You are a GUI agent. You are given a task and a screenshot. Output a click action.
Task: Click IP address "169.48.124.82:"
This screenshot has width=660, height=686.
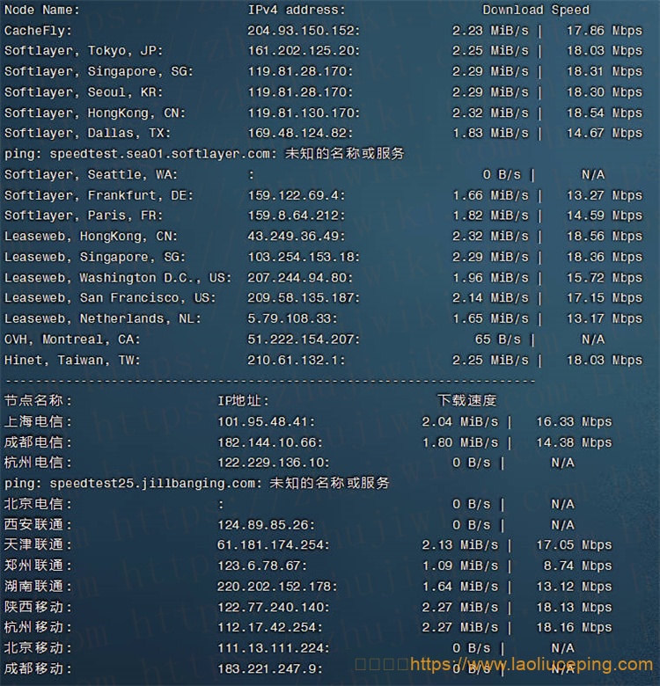300,133
